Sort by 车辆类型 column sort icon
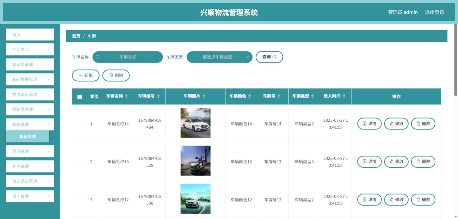458x219 pixels. pos(312,96)
